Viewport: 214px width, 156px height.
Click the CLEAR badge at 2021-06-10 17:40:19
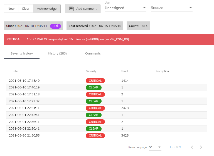pyautogui.click(x=94, y=88)
